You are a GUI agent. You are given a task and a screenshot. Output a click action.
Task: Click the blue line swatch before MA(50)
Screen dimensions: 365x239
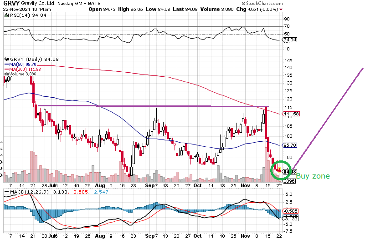(7, 65)
